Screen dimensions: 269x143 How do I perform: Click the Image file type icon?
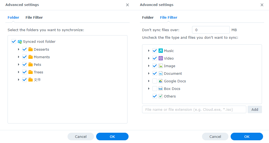click(x=161, y=66)
